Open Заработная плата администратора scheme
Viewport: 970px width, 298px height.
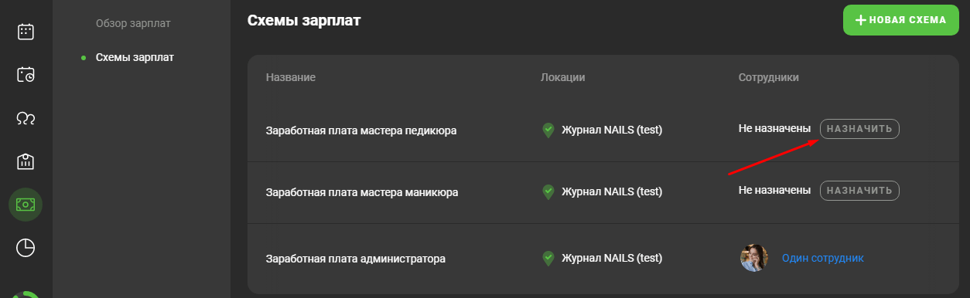coord(356,259)
